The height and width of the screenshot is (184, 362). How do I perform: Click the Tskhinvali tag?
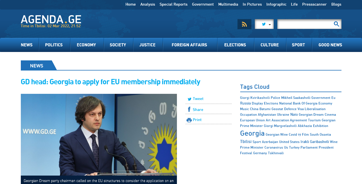(276, 153)
